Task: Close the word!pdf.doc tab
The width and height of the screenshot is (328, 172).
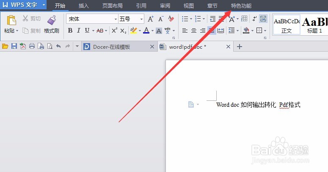Action: [x=228, y=47]
